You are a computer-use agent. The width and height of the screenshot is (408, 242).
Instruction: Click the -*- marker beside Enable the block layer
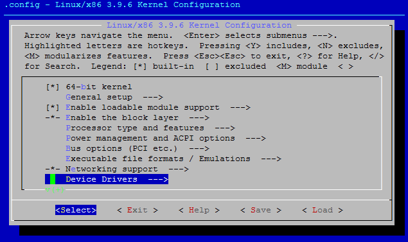[53, 117]
